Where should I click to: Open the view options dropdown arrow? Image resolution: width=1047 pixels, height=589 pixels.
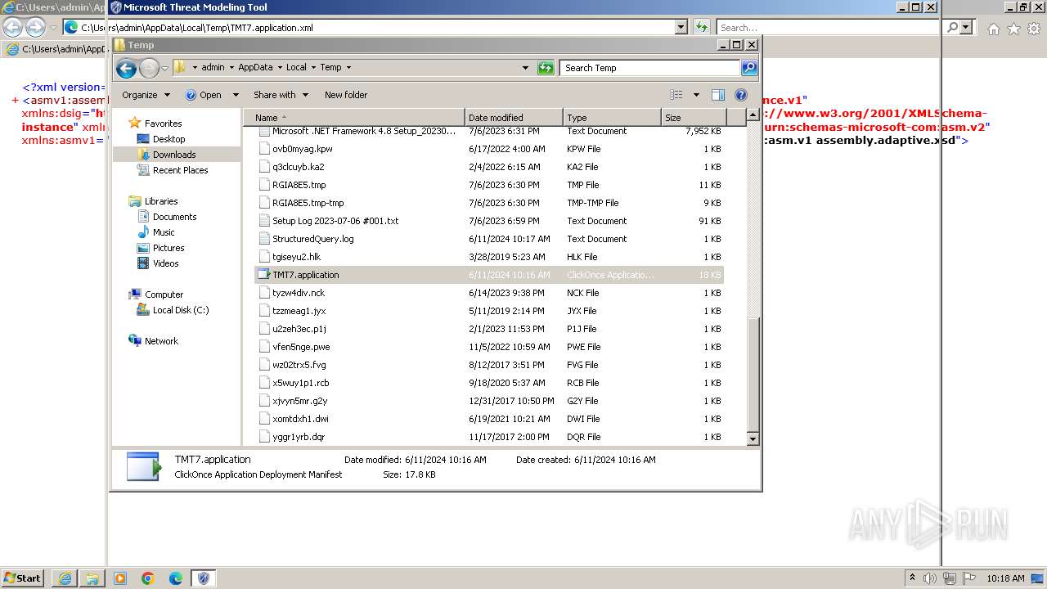(x=696, y=95)
